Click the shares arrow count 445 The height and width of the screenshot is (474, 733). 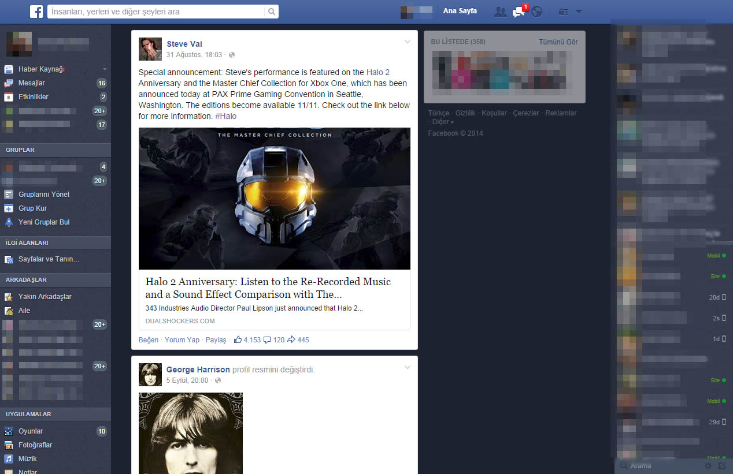click(x=298, y=339)
